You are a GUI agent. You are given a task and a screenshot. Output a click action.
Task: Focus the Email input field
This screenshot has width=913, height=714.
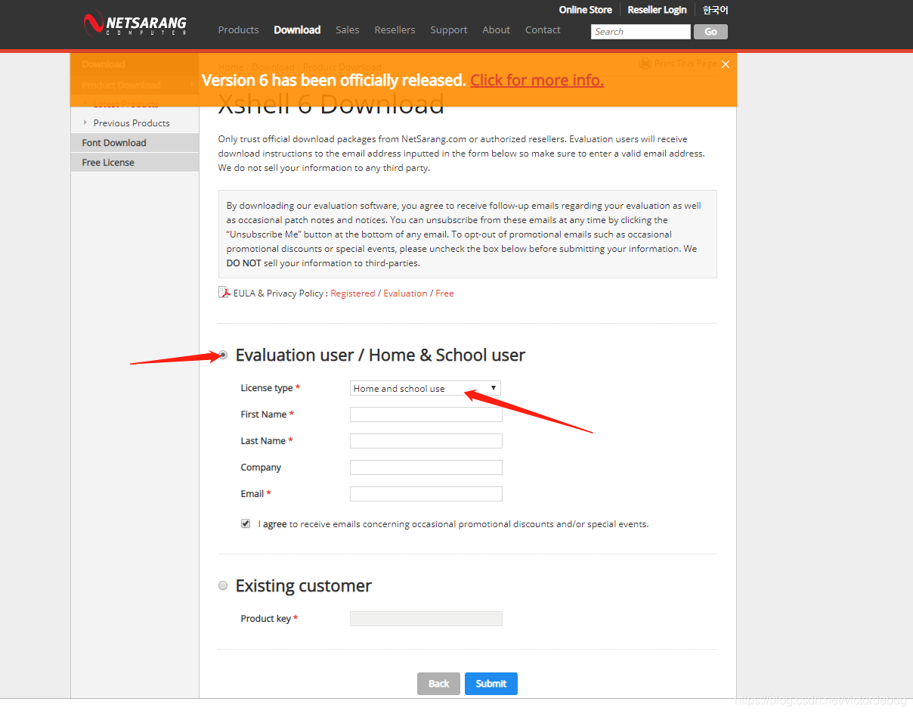[426, 494]
